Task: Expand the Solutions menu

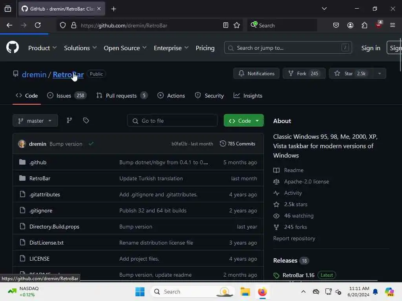Action: pos(80,48)
